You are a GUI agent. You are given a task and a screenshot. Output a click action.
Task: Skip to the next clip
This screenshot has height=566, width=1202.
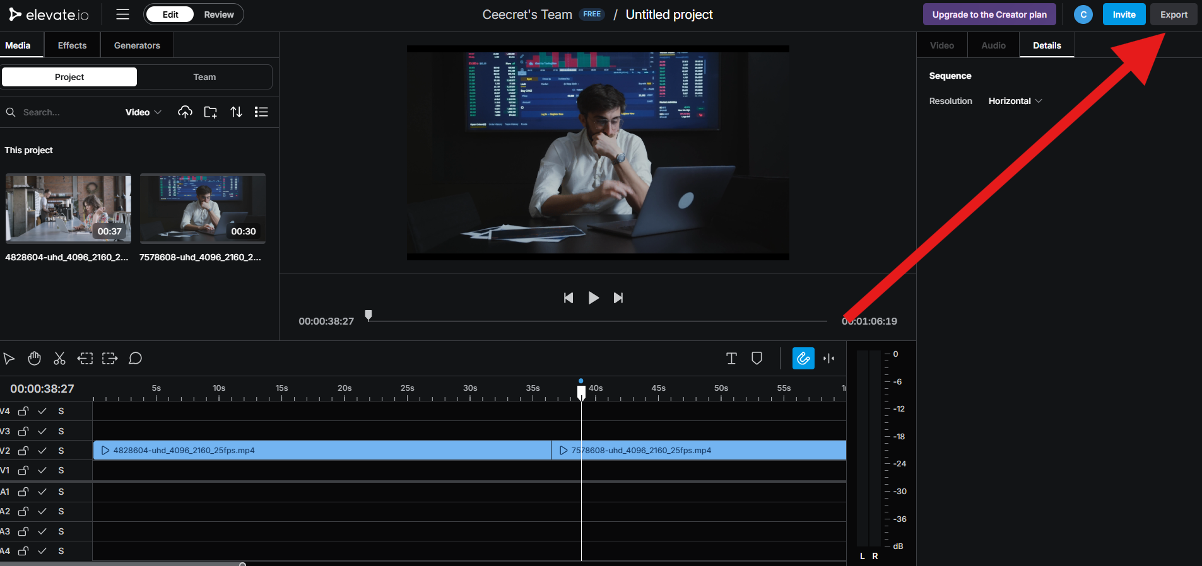pos(618,297)
